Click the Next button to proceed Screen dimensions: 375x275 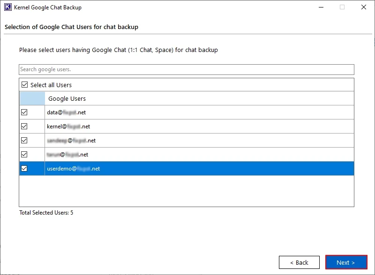point(346,262)
